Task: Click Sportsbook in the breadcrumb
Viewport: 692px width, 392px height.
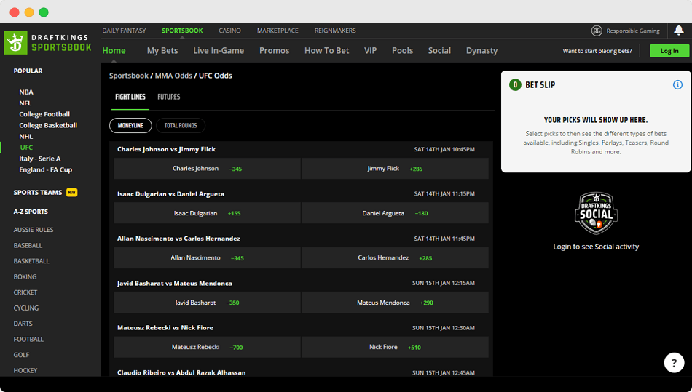Action: [x=129, y=76]
